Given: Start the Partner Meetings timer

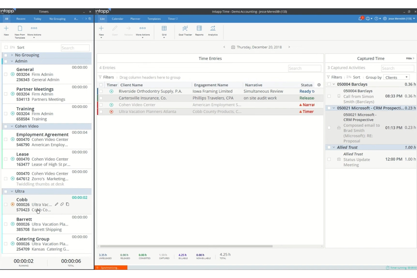Looking at the screenshot, I should pyautogui.click(x=13, y=94).
